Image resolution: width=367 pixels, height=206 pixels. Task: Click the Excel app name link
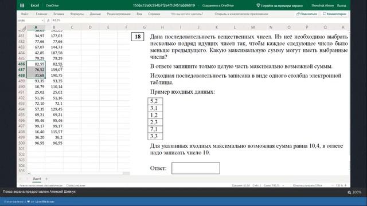tap(34, 5)
